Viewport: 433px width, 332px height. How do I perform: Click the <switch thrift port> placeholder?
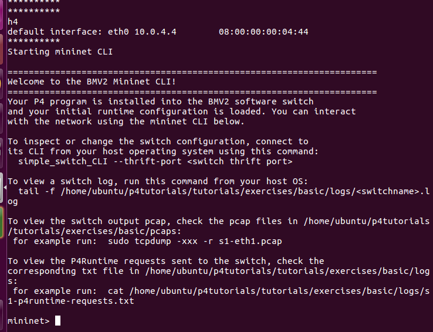(240, 161)
